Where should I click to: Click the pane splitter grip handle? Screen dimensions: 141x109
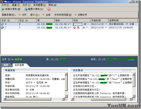click(69, 55)
